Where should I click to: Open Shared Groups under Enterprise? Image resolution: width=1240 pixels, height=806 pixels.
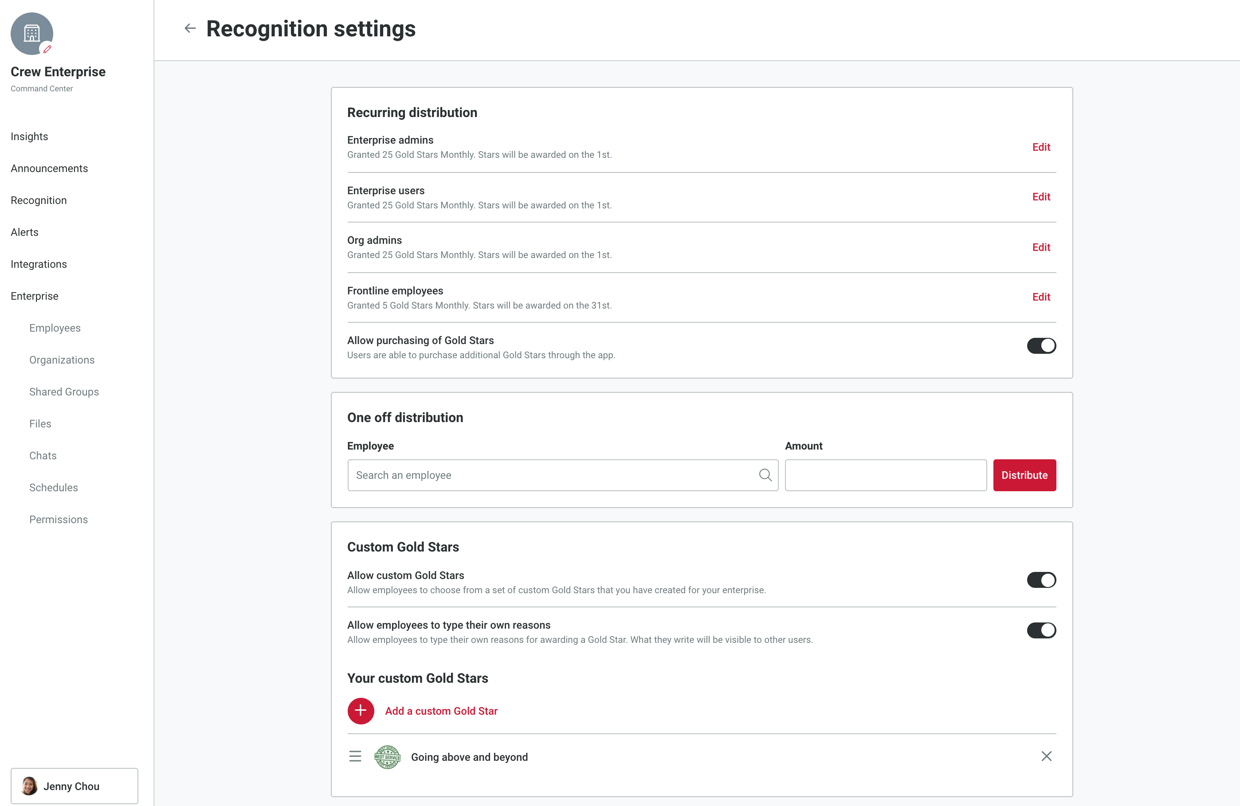(63, 391)
